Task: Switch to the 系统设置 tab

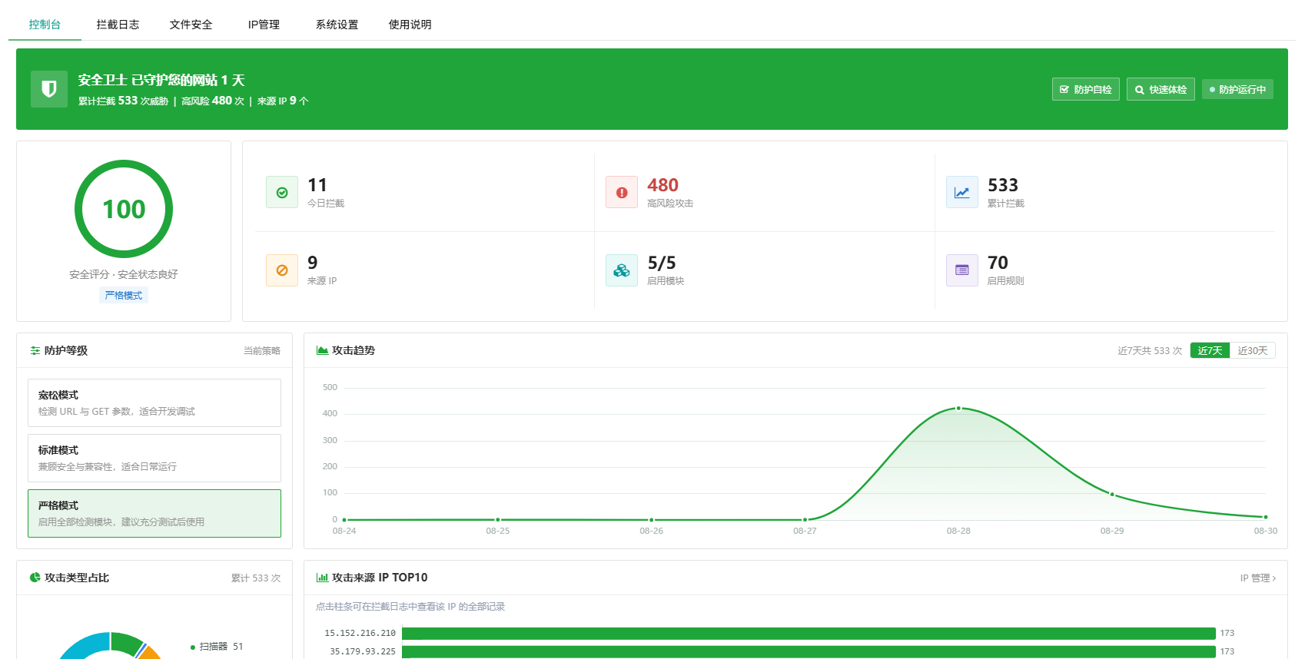Action: click(337, 25)
